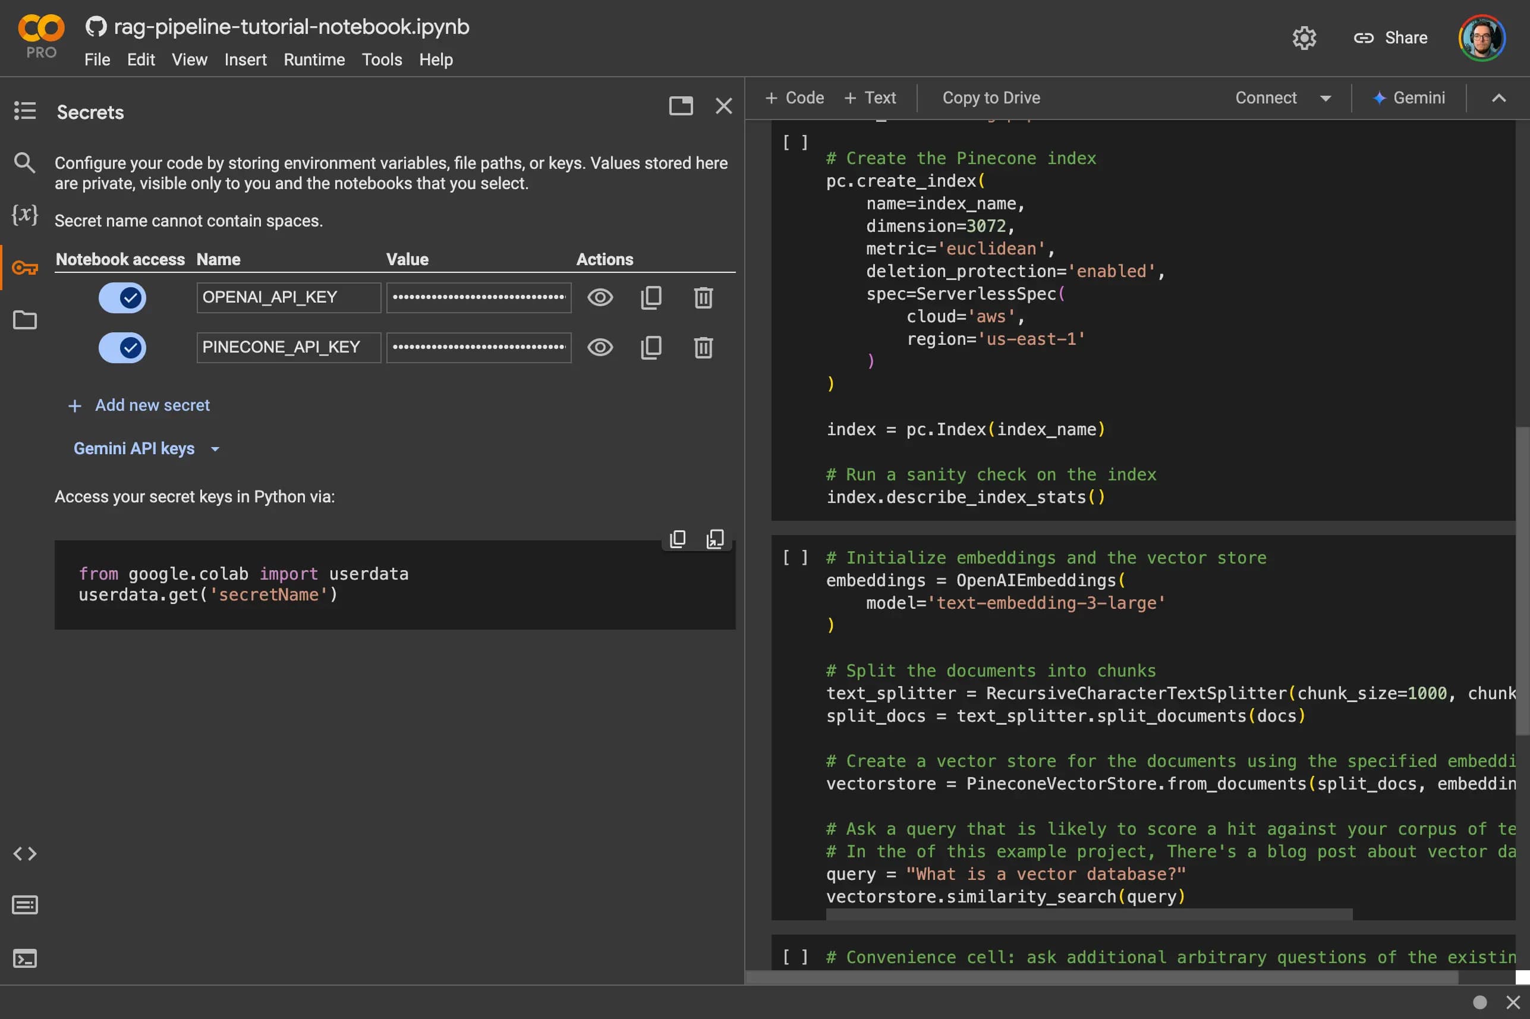Open Variables inspector sidebar icon
The image size is (1530, 1019).
click(x=25, y=215)
